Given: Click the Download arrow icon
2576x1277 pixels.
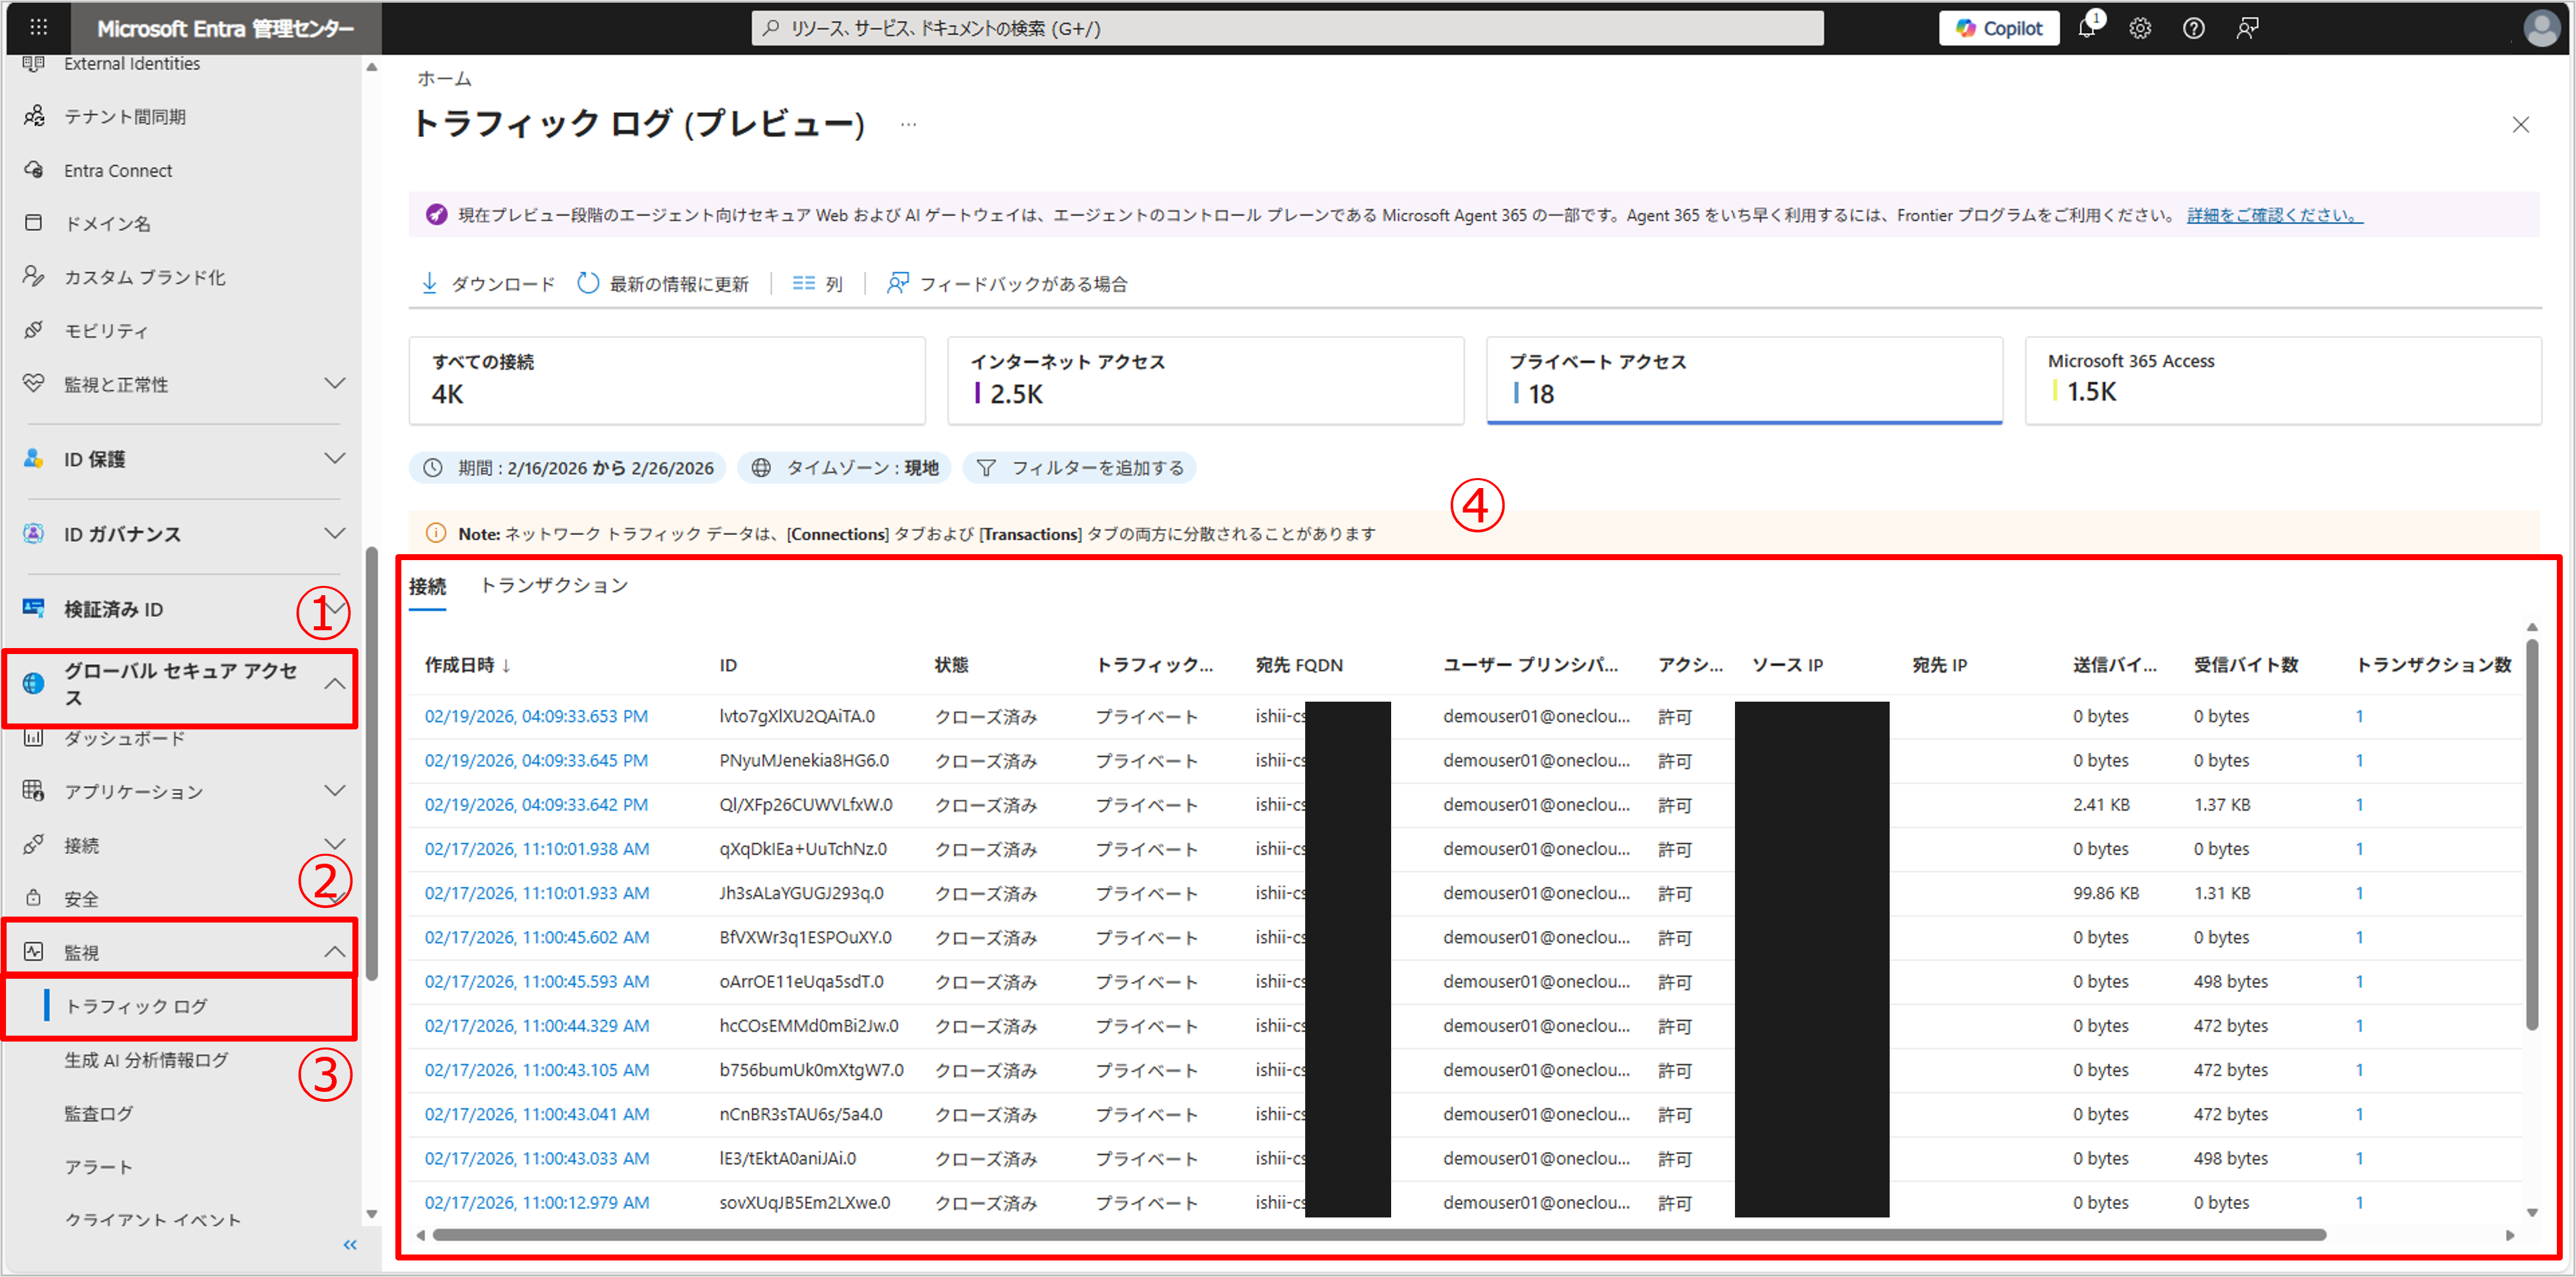Looking at the screenshot, I should pyautogui.click(x=429, y=283).
